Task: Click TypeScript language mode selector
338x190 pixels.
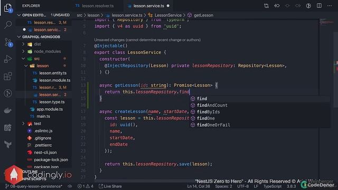Action: pos(273,186)
